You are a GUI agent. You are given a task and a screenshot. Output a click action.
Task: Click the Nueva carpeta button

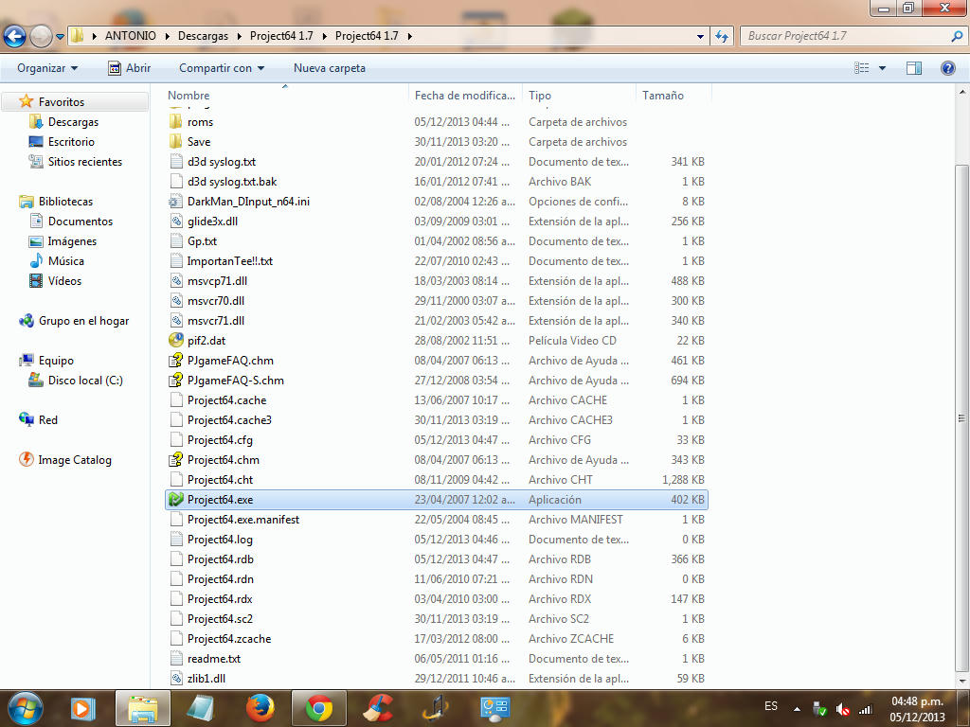coord(329,68)
